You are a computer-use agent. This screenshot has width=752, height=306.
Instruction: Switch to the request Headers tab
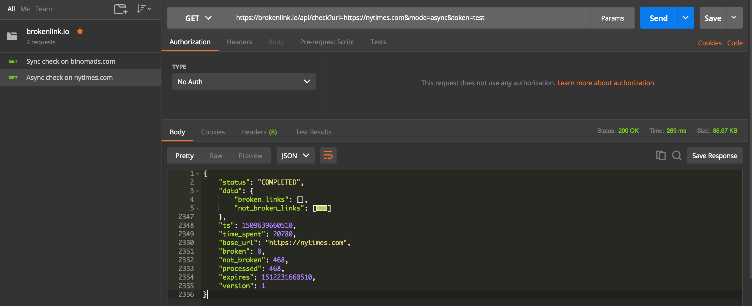tap(239, 42)
